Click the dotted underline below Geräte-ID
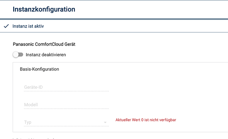 [x=66, y=91]
